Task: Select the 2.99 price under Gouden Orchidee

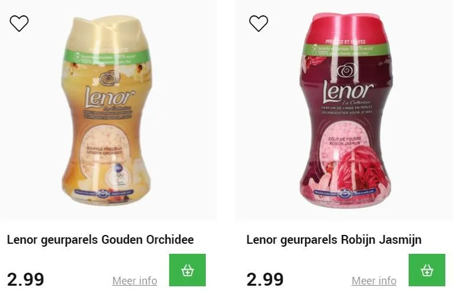Action: [25, 279]
